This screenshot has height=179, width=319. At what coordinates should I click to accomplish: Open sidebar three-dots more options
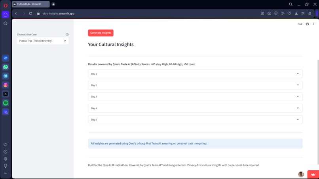(x=6, y=173)
